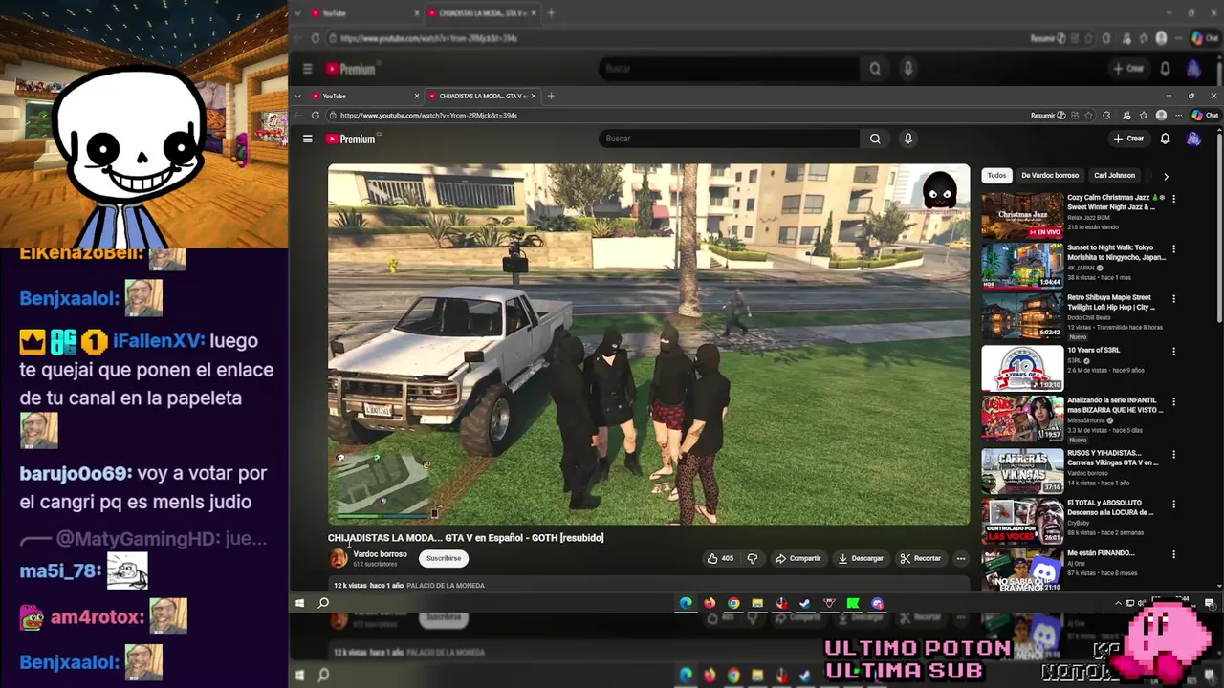Click the Crear create button
1224x688 pixels.
[x=1128, y=139]
